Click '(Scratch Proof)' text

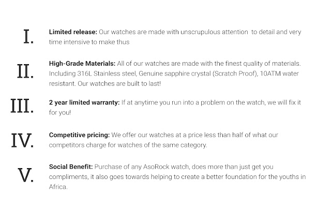click(235, 73)
